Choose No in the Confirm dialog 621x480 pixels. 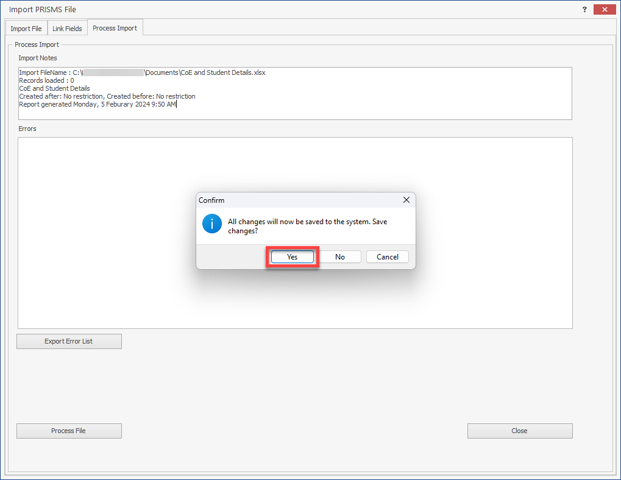click(340, 257)
